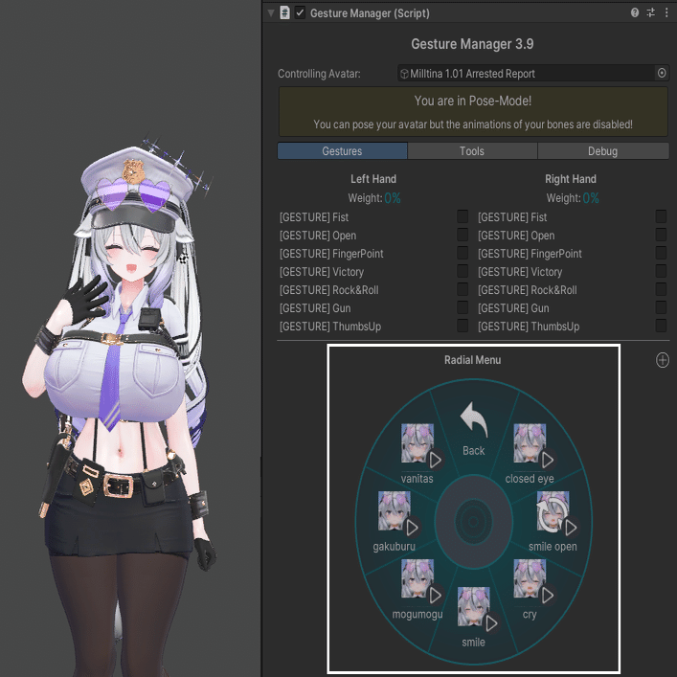
Task: Toggle Right Hand Open gesture checkbox
Action: tap(661, 235)
